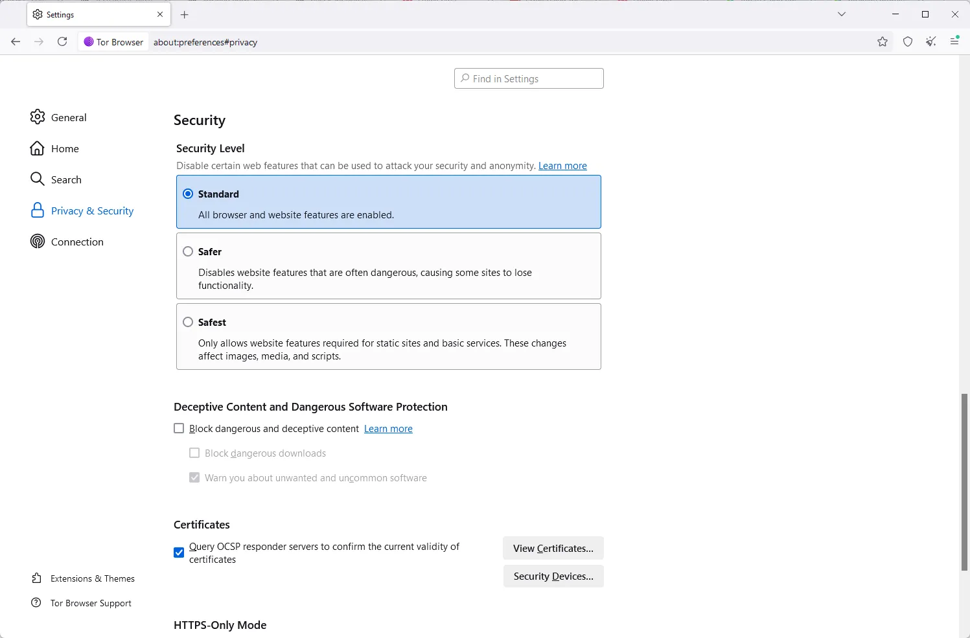970x638 pixels.
Task: Switch to the Connection settings category
Action: click(x=76, y=242)
